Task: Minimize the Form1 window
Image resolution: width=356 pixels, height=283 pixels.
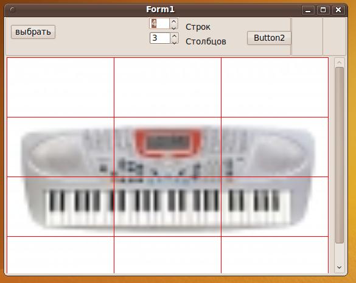Action: (x=308, y=10)
